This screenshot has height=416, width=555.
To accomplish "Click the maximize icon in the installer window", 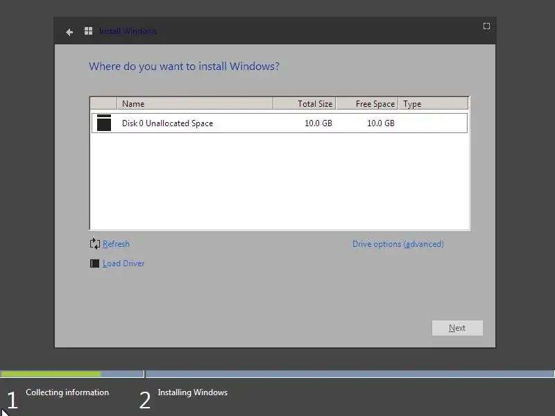I will coord(487,26).
